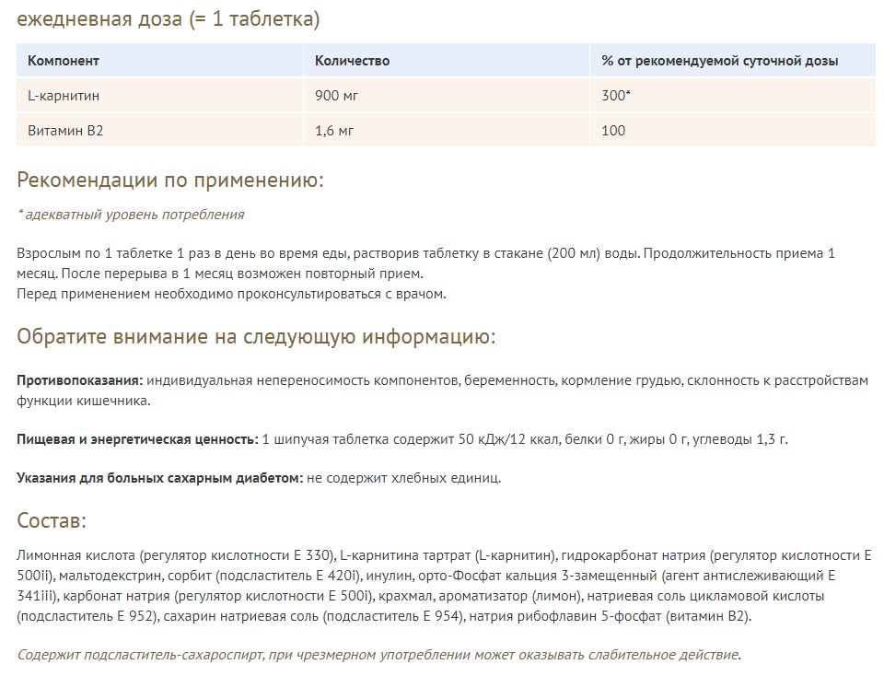This screenshot has width=884, height=676.
Task: Click the 'Компонент' column header
Action: [64, 61]
